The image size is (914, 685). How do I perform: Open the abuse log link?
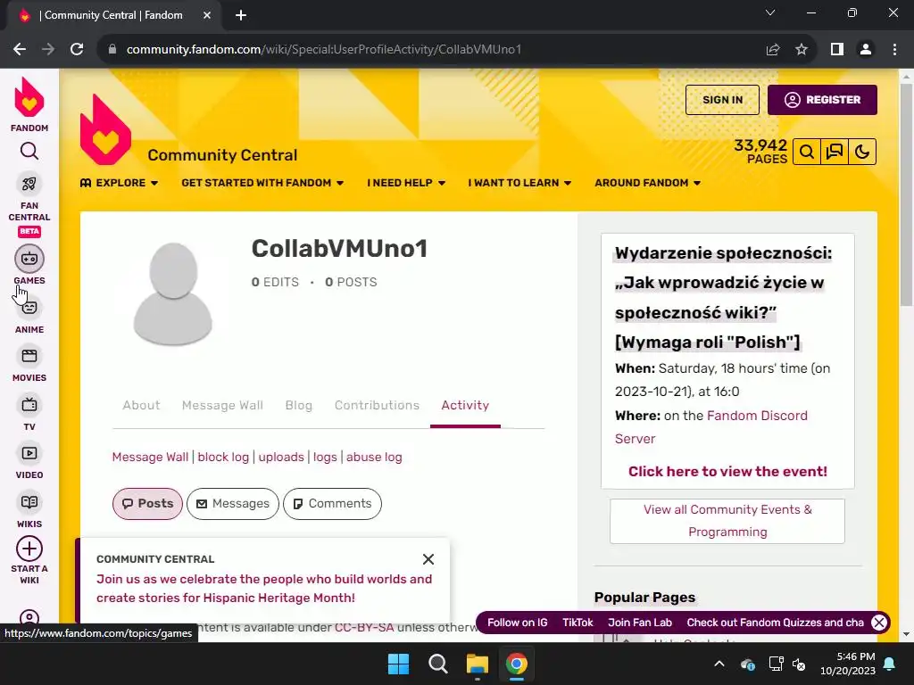(374, 458)
